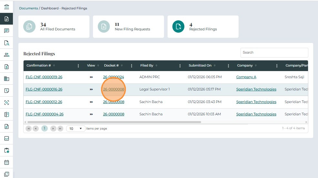This screenshot has width=318, height=178.
Task: Go to the next page arrow
Action: click(x=53, y=129)
